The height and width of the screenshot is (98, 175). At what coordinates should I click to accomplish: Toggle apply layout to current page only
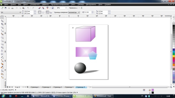(51, 12)
